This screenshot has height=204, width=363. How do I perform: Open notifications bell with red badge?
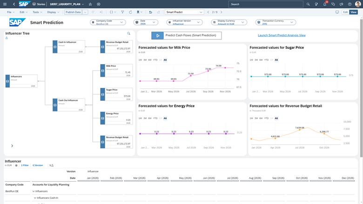point(325,4)
